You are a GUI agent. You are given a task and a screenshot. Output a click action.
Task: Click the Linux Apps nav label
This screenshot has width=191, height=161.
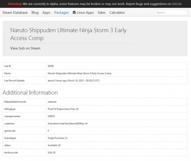click(x=85, y=12)
